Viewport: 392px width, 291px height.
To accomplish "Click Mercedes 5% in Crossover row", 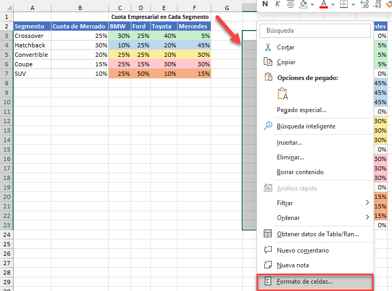I will point(194,36).
